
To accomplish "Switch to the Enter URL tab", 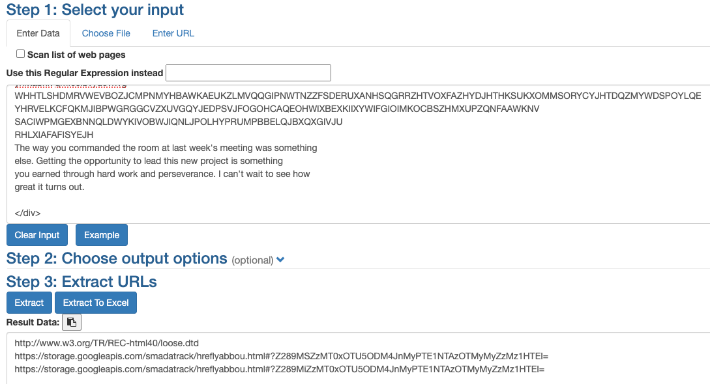I will click(x=173, y=33).
